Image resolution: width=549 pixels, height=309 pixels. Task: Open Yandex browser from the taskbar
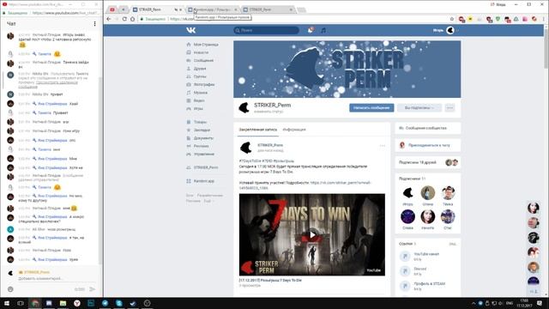pyautogui.click(x=77, y=303)
